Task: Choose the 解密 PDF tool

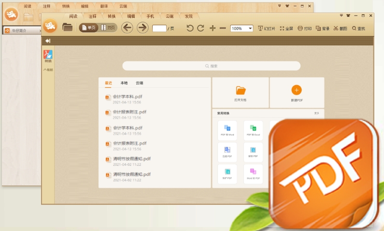Action: click(x=253, y=152)
